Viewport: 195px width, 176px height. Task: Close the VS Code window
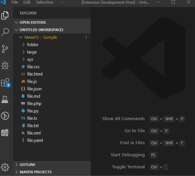tap(189, 2)
